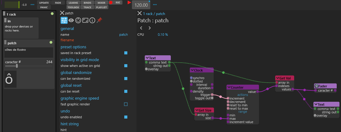
Task: Click the eye visibility icon in patch panel
Action: coord(71,20)
